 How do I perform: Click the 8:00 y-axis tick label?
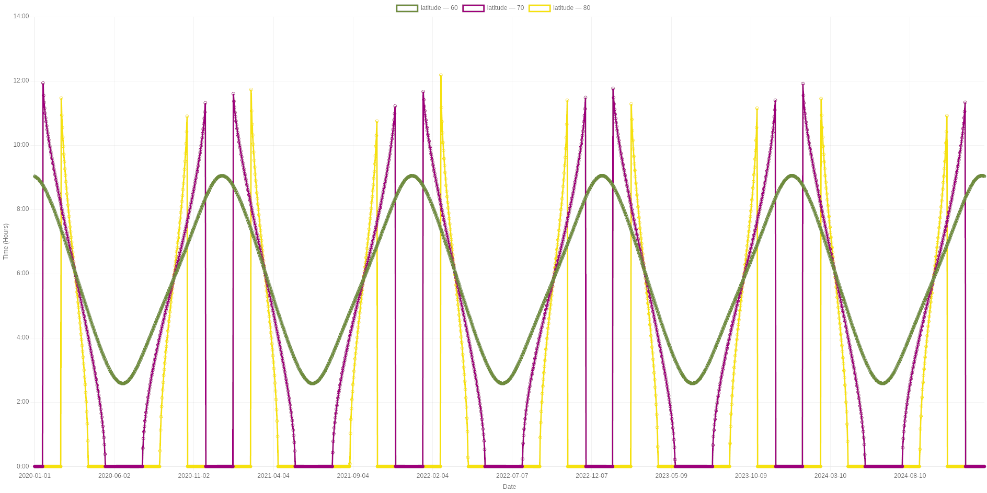point(22,209)
